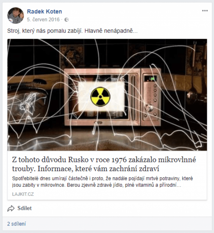
Task: Click the Sdílet share button
Action: (20, 208)
